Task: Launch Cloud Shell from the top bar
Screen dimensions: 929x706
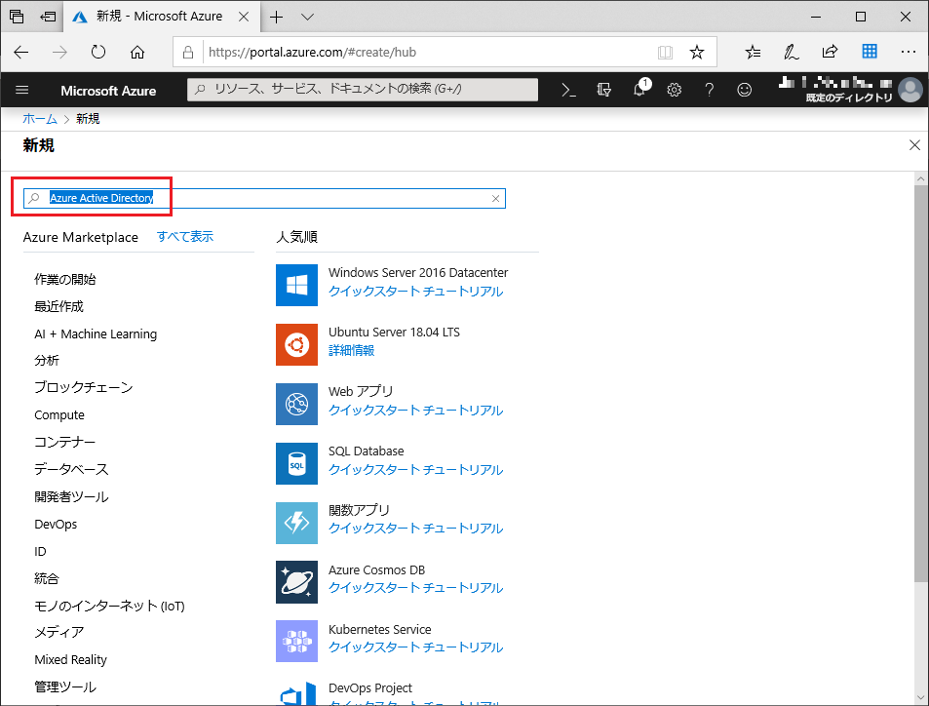Action: coord(568,90)
